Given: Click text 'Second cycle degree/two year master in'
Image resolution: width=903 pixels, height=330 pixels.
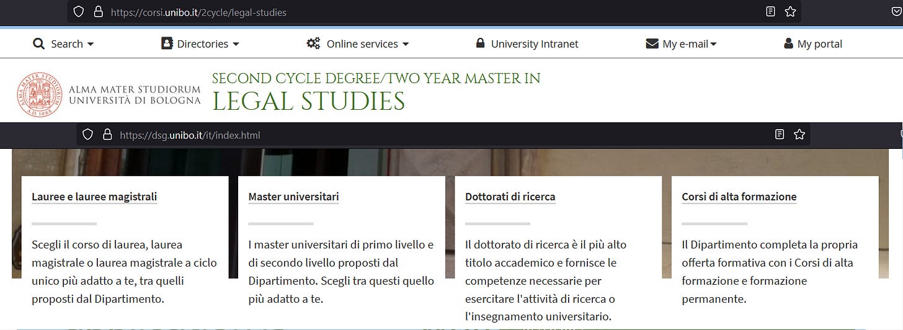Looking at the screenshot, I should coord(376,79).
